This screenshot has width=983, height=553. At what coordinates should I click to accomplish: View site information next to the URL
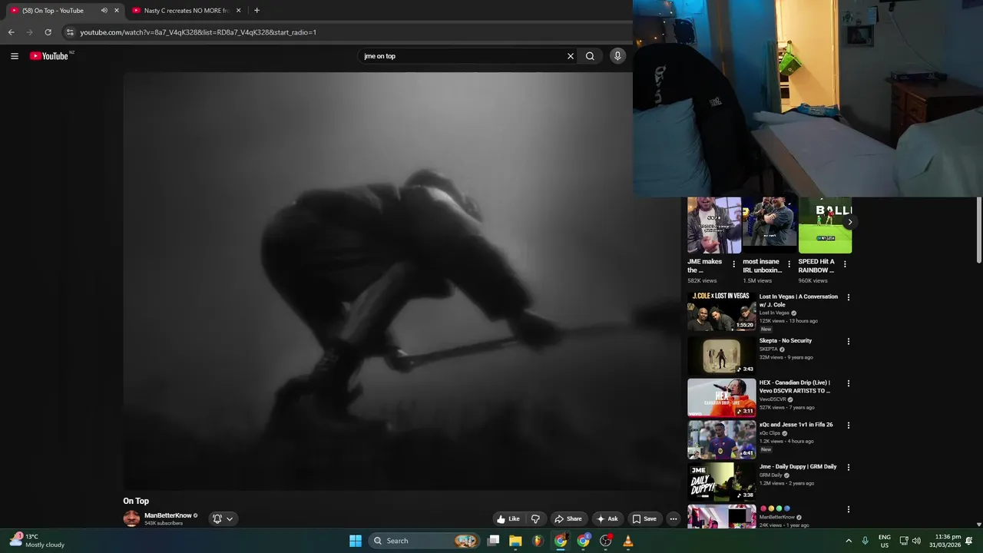click(70, 32)
